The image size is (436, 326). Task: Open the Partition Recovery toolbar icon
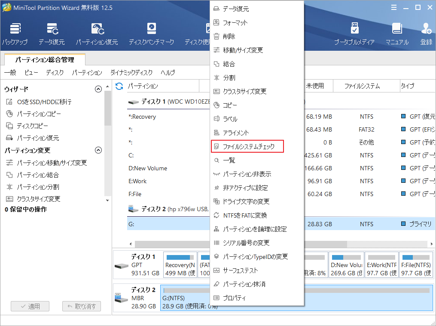point(97,34)
